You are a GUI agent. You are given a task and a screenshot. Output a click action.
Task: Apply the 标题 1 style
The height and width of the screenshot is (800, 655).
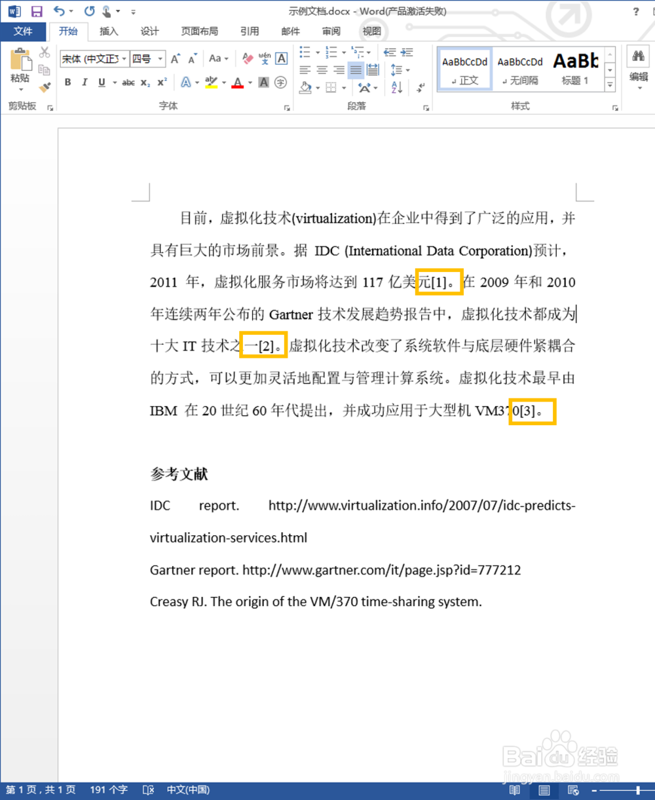coord(575,69)
